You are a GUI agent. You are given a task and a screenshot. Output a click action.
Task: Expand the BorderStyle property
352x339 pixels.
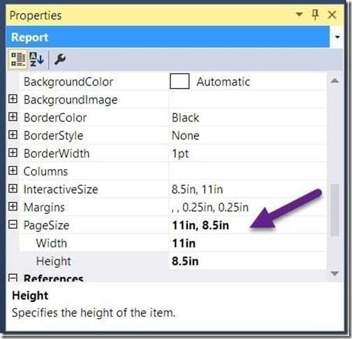point(13,135)
